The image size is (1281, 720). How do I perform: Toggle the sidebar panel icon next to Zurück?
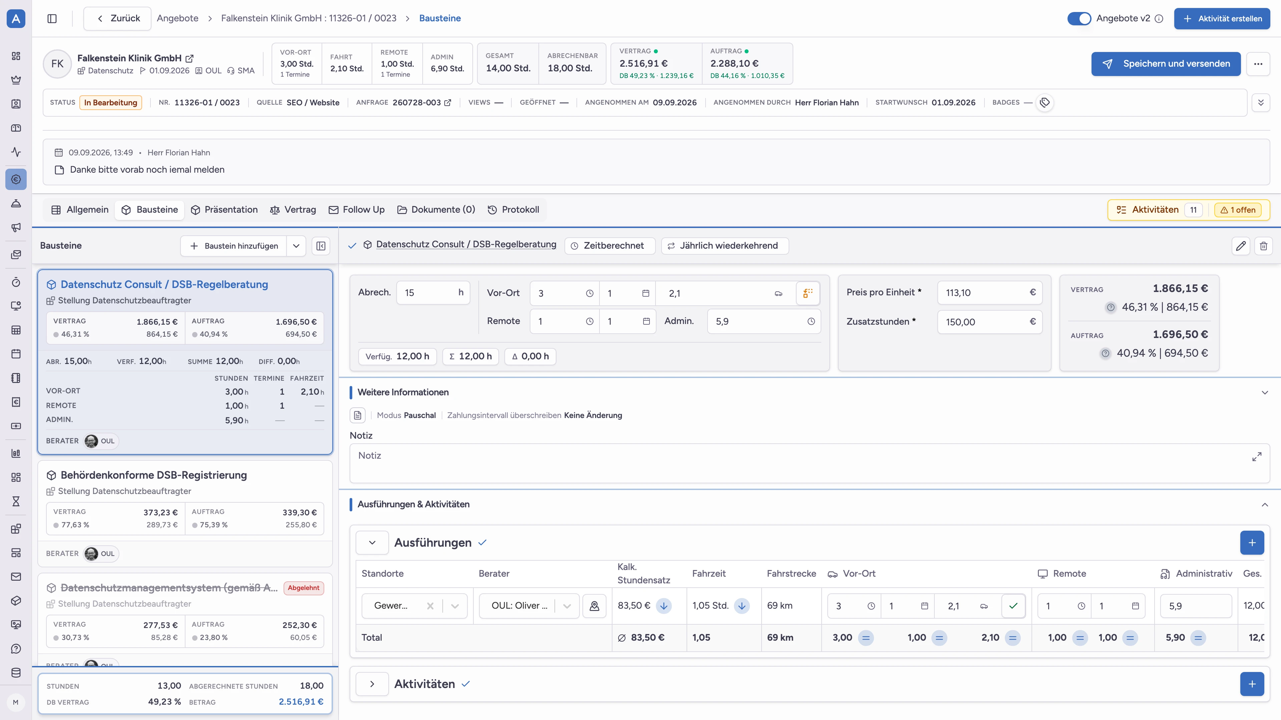pos(52,18)
